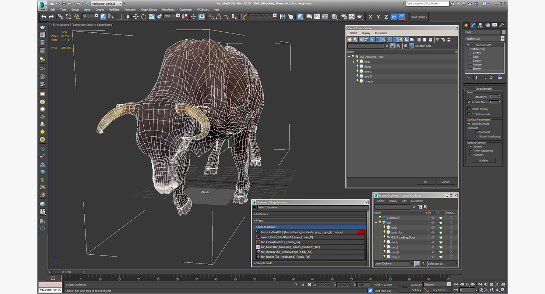Open Customize menu in Scene Explorer

point(417,201)
